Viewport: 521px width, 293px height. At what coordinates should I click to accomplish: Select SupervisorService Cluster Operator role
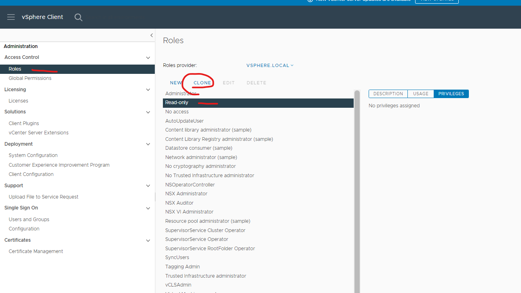click(258, 230)
